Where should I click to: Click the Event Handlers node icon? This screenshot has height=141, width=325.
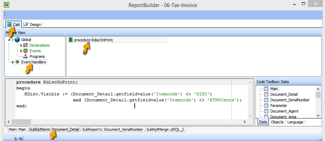tap(17, 62)
